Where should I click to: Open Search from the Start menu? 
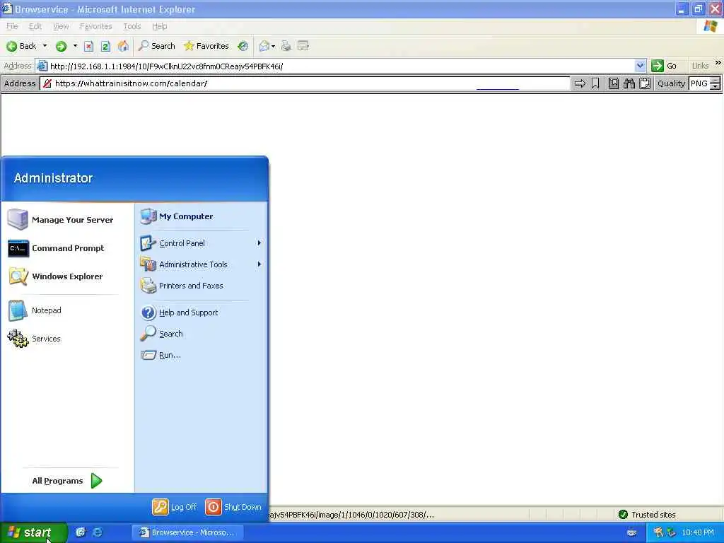coord(201,334)
